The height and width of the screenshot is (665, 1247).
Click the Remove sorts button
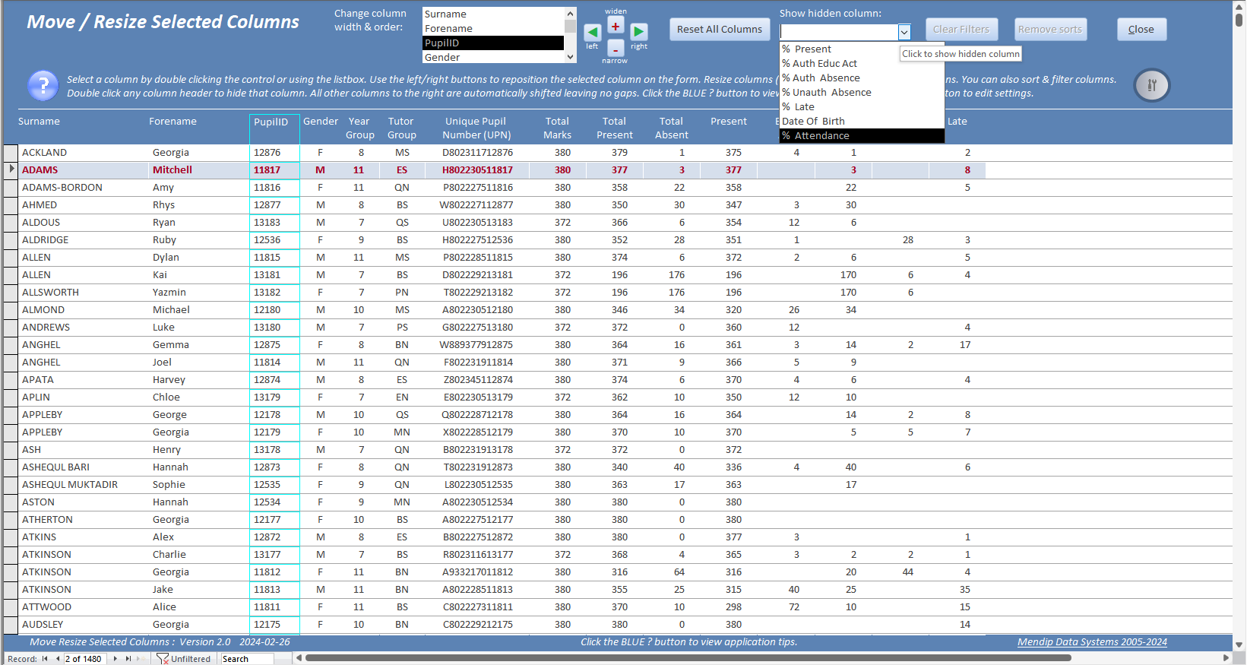click(1051, 29)
